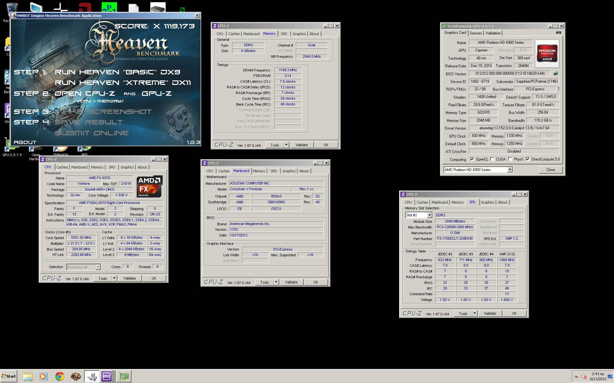Click Path of Exile taskbar icon
Screen dimensions: 614x383
(75, 376)
